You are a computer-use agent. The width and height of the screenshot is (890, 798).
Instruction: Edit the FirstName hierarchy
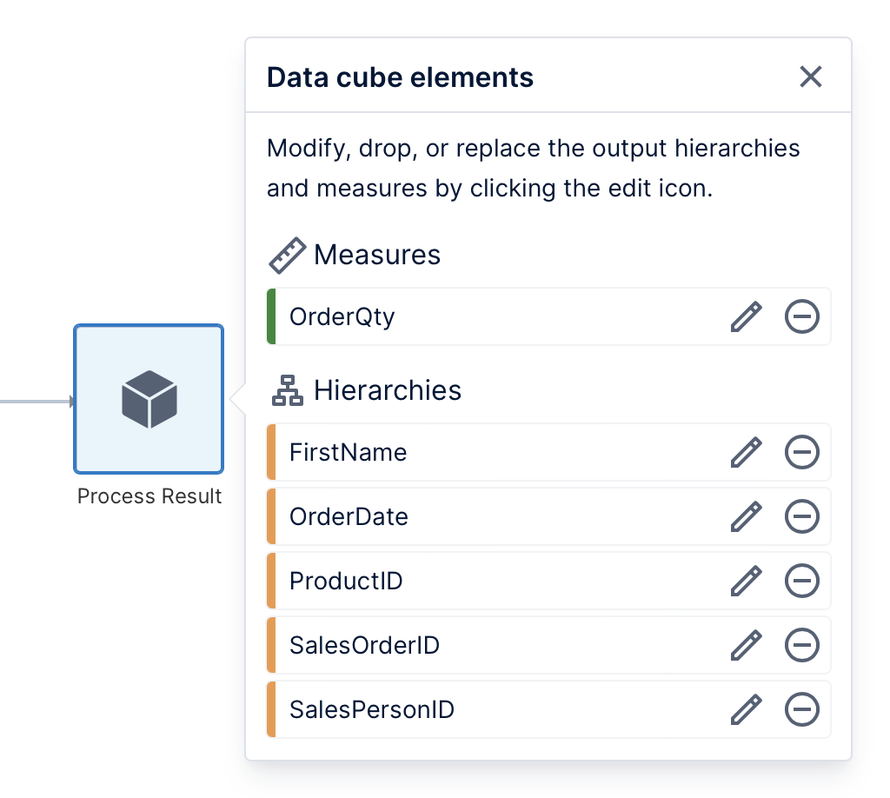point(746,452)
